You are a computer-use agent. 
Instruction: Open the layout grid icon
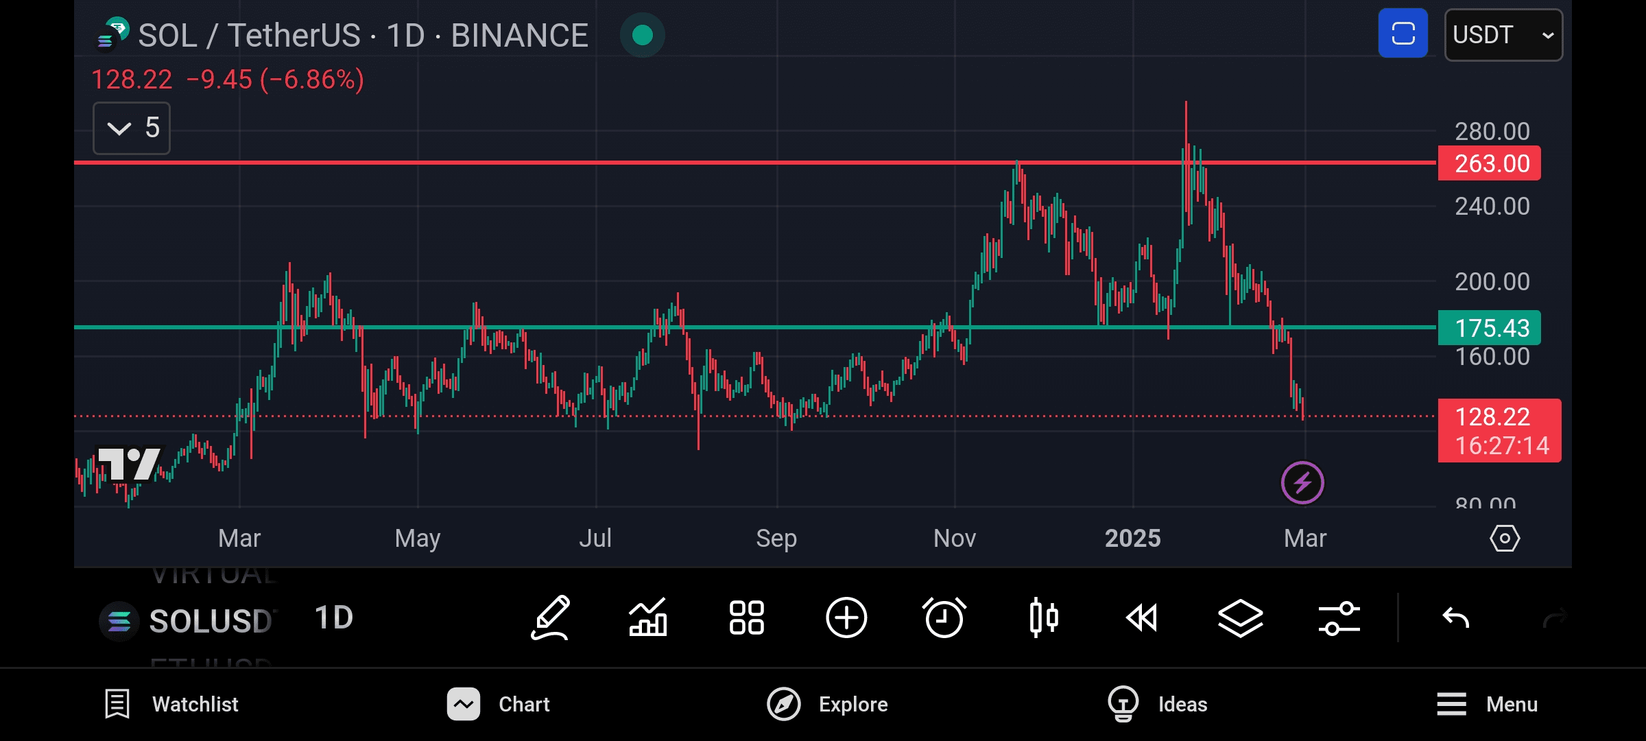pos(747,617)
